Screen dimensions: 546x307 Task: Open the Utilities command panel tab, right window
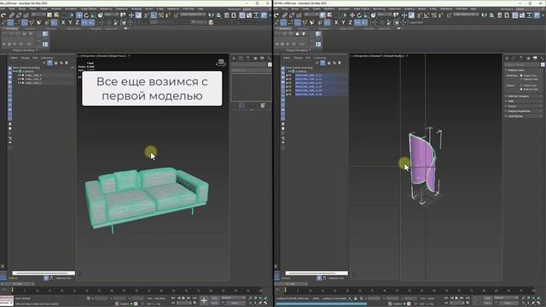[542, 59]
